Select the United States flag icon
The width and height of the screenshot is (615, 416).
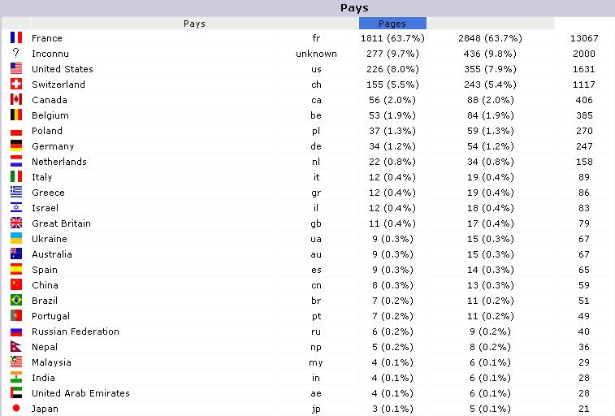[x=16, y=68]
